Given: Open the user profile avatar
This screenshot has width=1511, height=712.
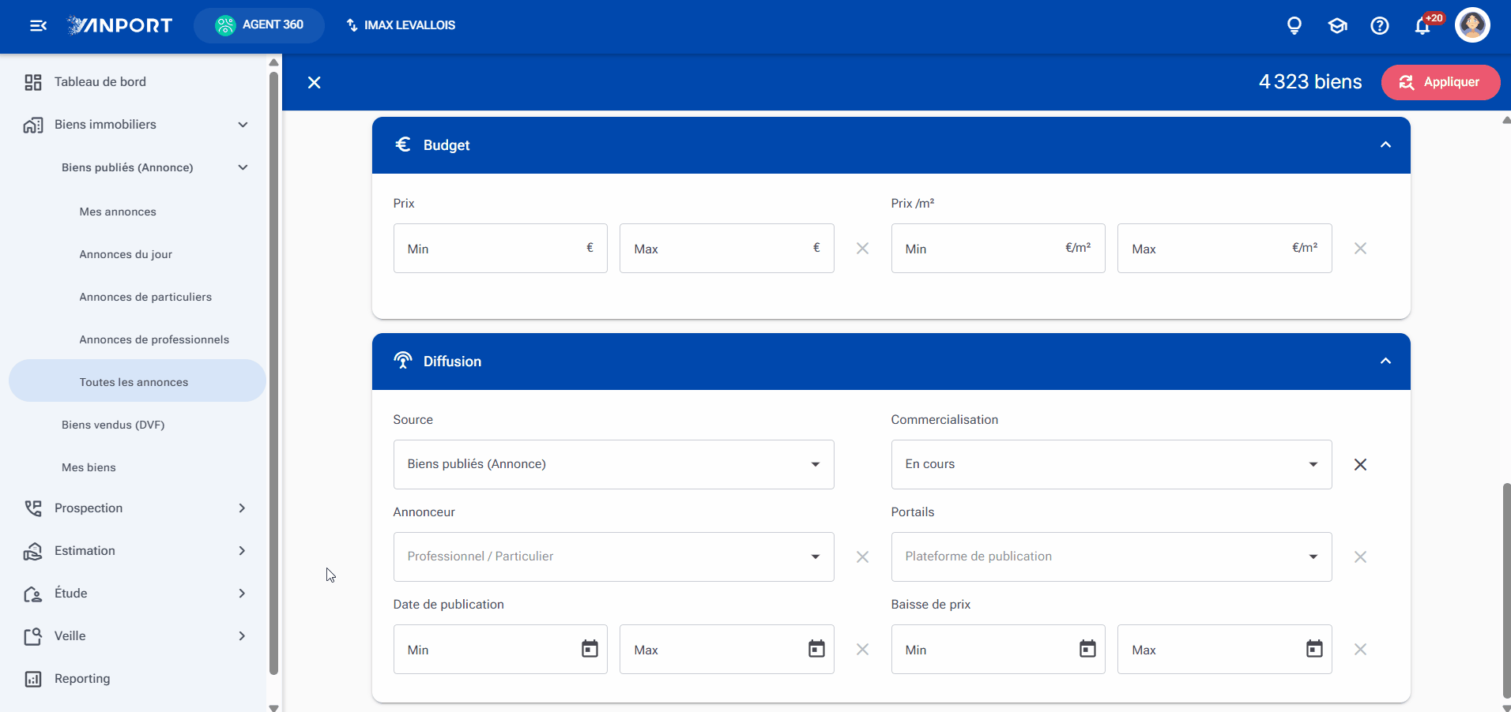Looking at the screenshot, I should click(x=1472, y=25).
